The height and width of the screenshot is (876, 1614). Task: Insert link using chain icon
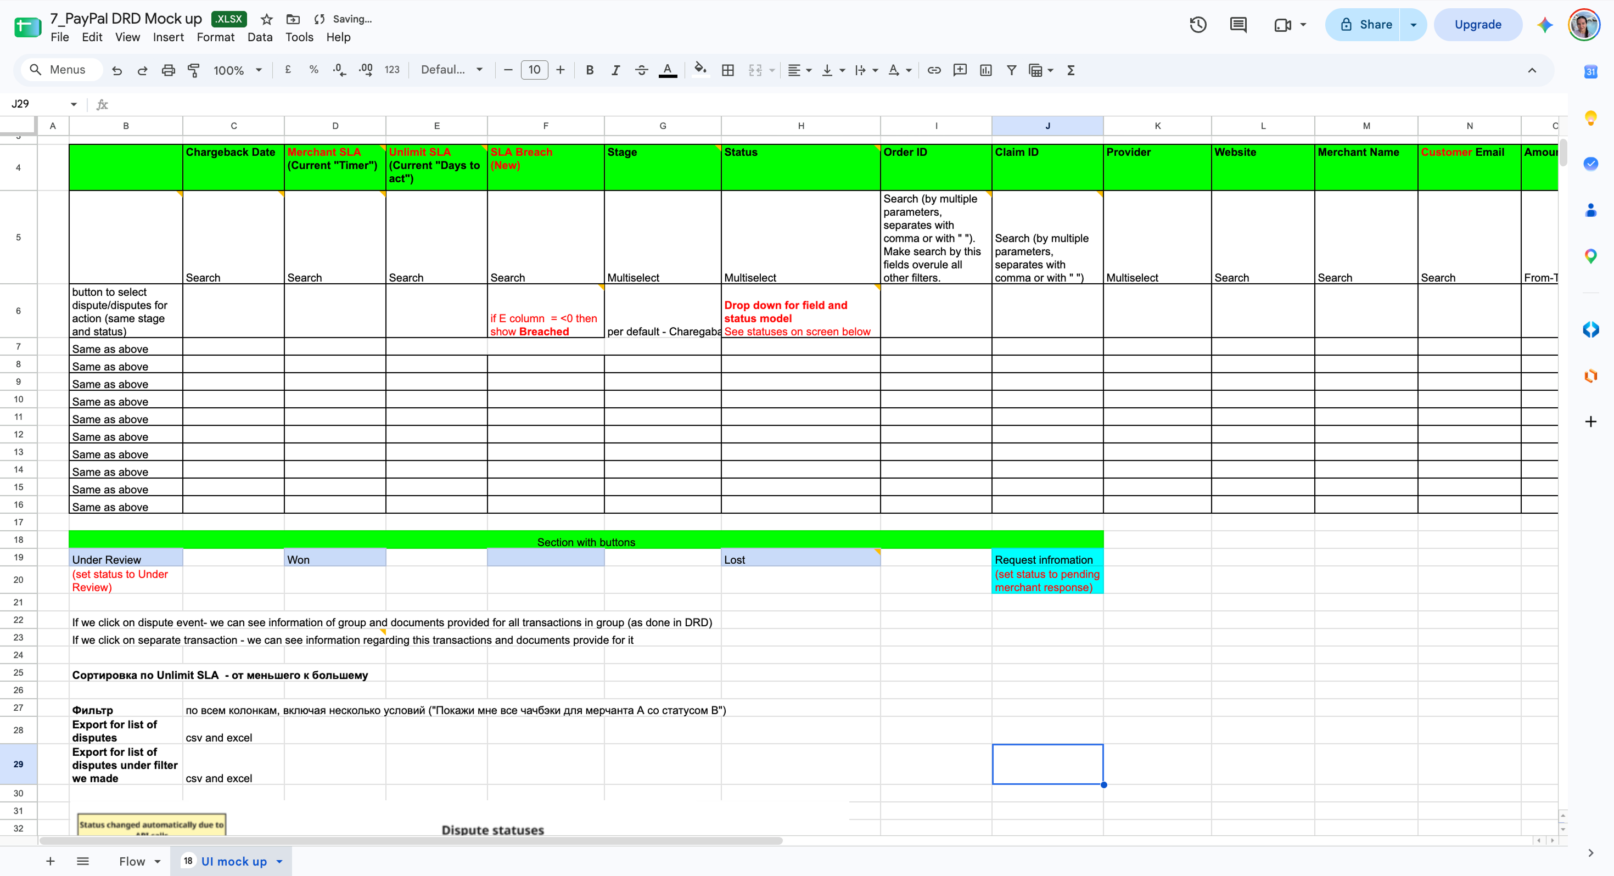click(x=934, y=70)
